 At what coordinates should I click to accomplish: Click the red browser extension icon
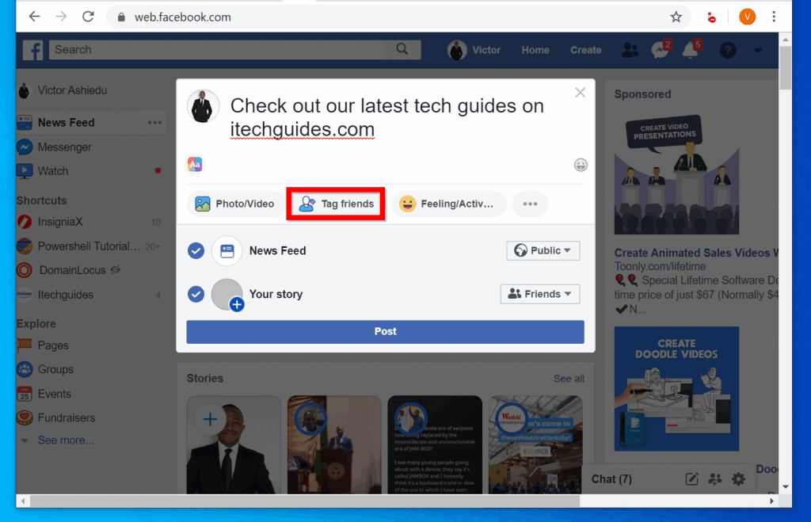click(712, 17)
